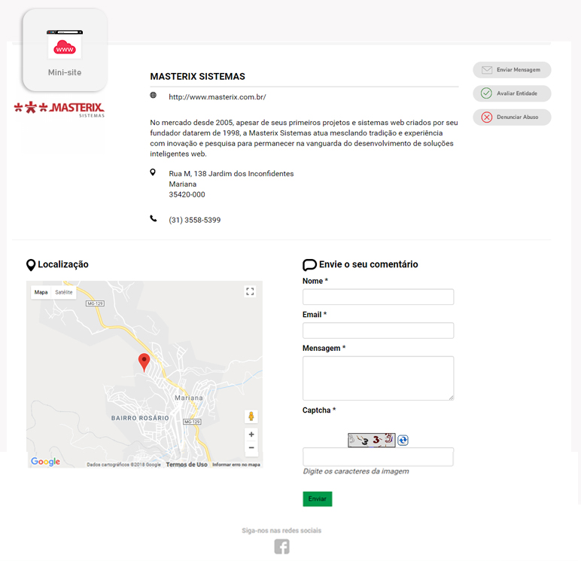Click Informar erro no mapa link
The height and width of the screenshot is (561, 581).
point(236,465)
